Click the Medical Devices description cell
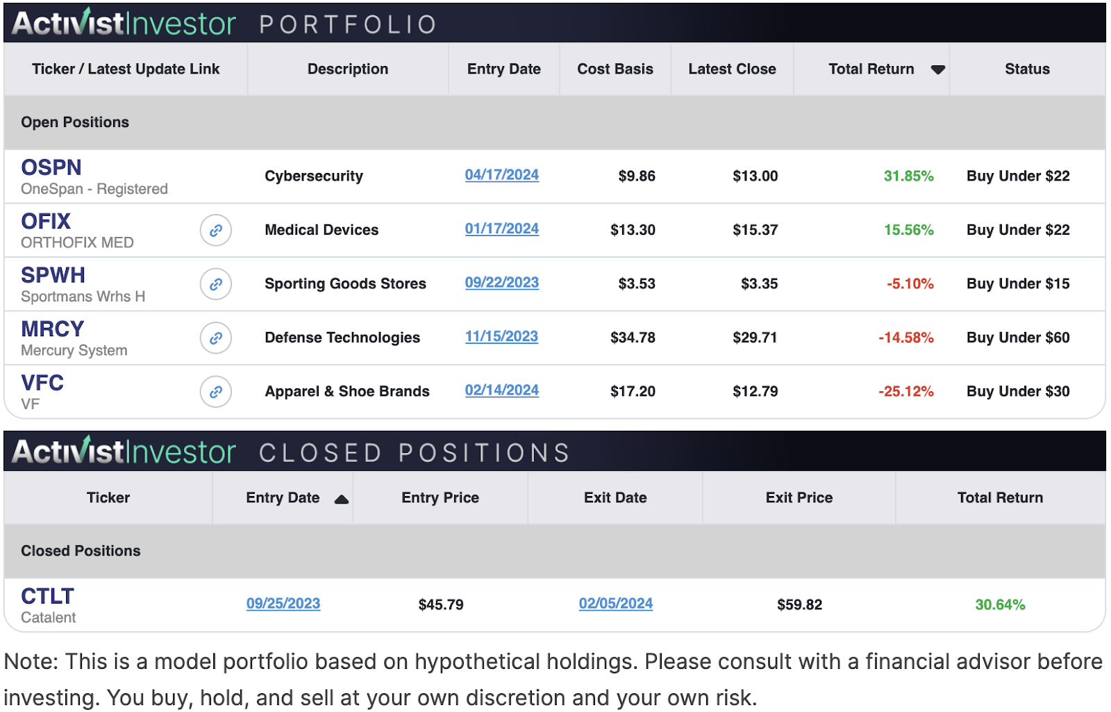1111x712 pixels. [321, 230]
